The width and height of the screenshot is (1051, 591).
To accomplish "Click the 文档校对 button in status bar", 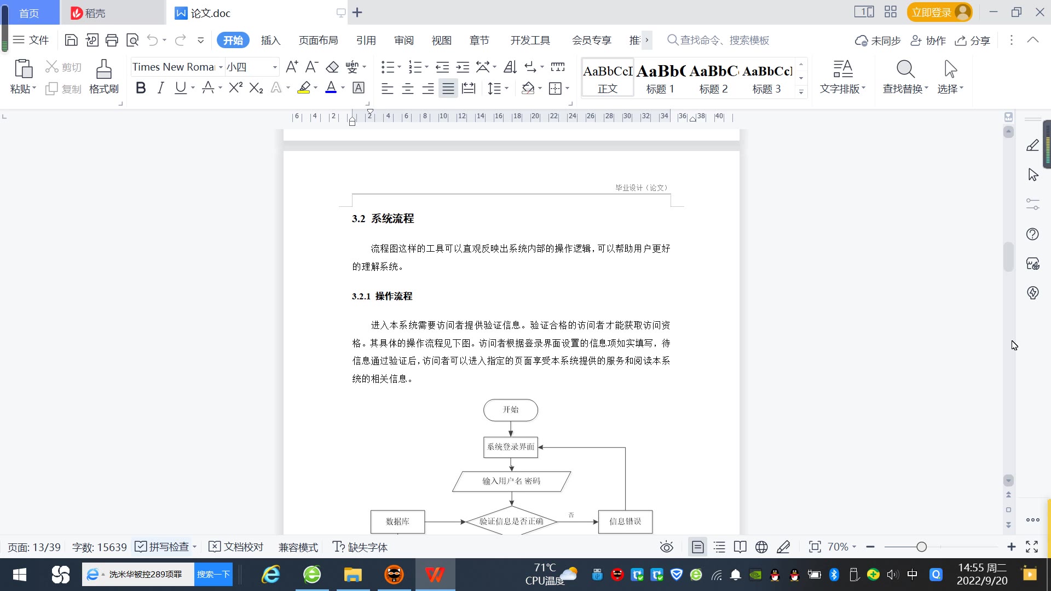I will 236,547.
